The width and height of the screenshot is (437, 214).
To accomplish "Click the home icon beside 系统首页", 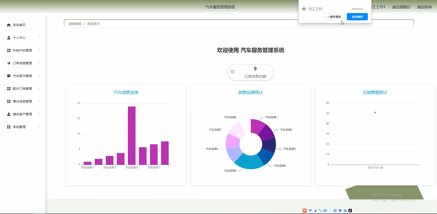I will [9, 25].
